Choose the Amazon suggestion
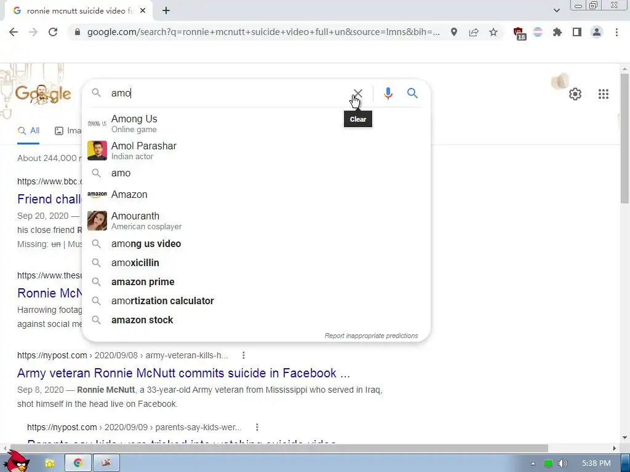The height and width of the screenshot is (472, 630). (256, 194)
